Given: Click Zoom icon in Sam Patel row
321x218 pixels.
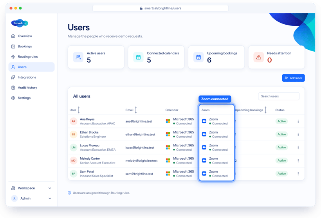Looking at the screenshot, I should coord(204,174).
